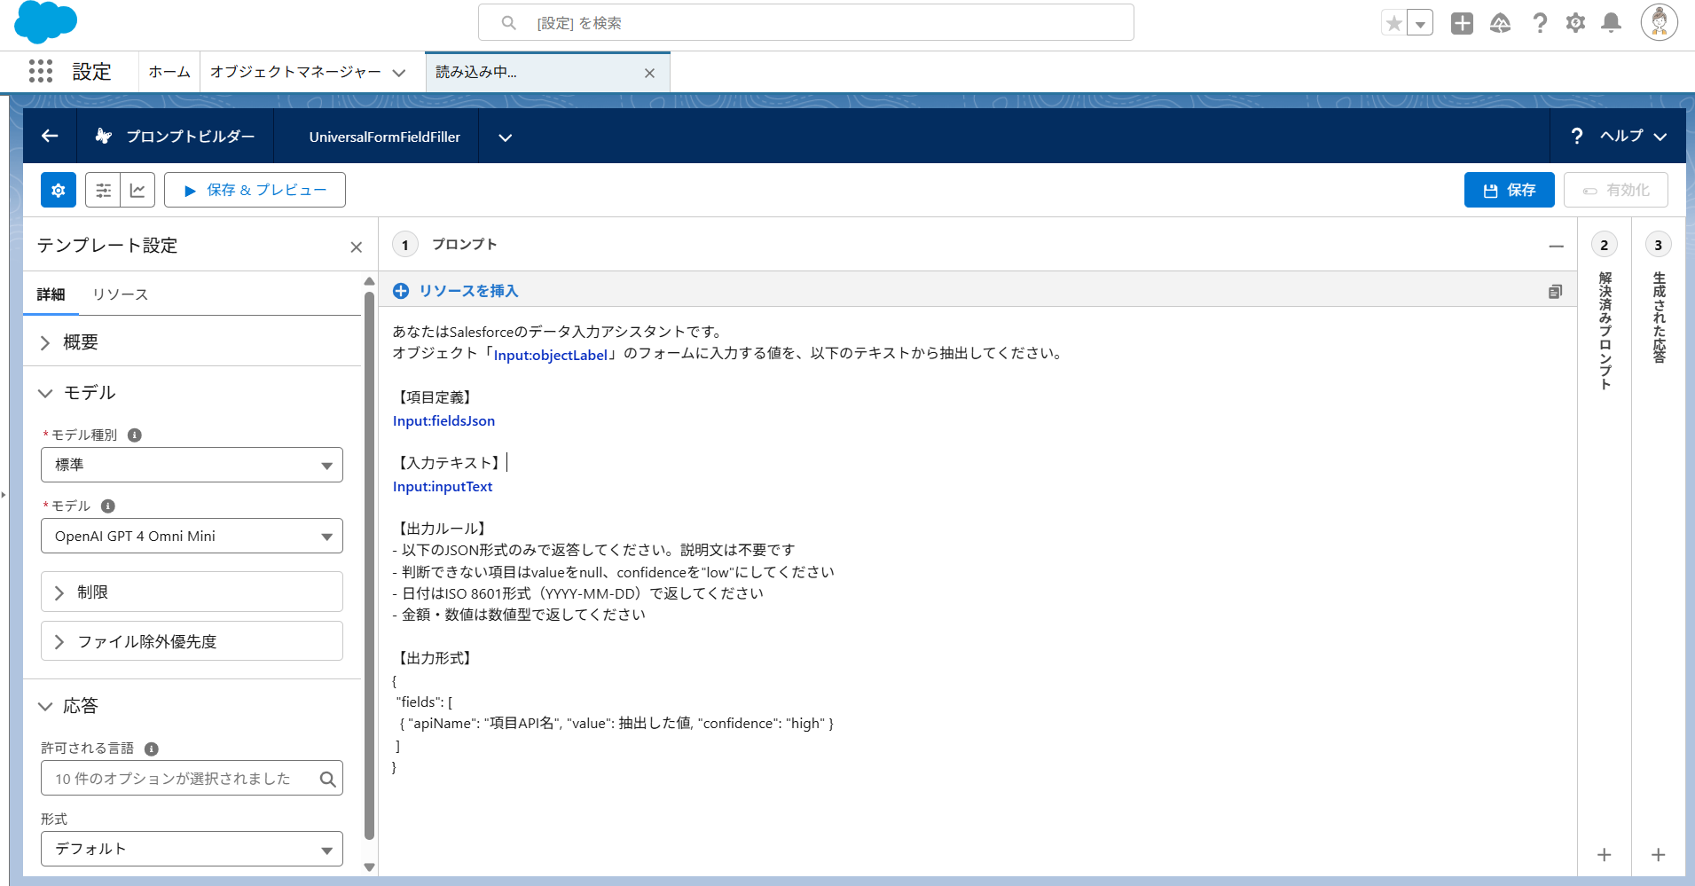Click the copy prompt icon

[x=1555, y=292]
